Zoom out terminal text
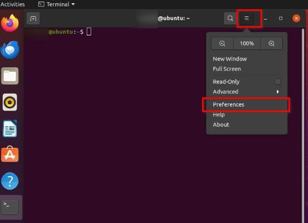Image resolution: width=308 pixels, height=223 pixels. tap(222, 44)
